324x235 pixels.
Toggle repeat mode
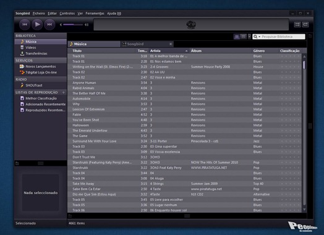pyautogui.click(x=305, y=25)
